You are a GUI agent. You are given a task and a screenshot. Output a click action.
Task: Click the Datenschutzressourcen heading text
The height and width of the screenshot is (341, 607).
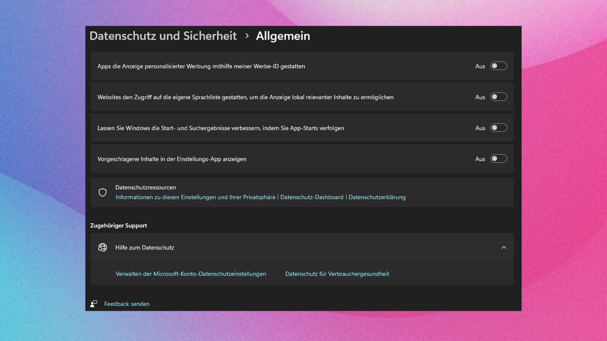pos(145,187)
